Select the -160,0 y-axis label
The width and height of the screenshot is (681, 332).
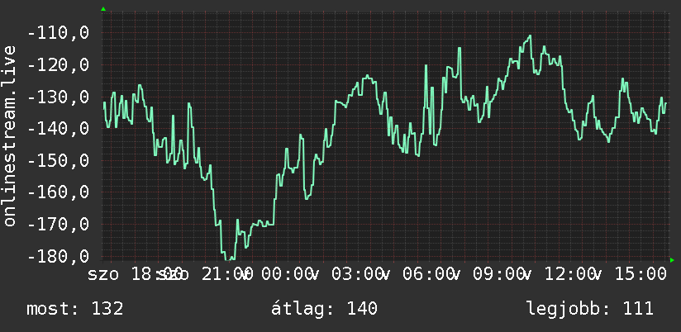click(x=58, y=192)
